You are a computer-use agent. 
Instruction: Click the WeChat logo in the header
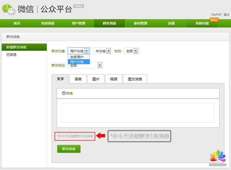pyautogui.click(x=9, y=8)
